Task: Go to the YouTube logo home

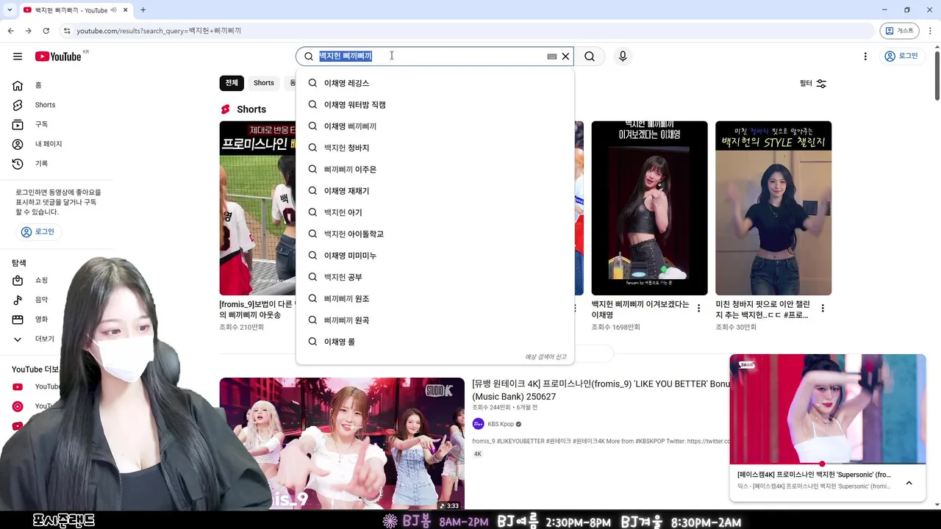Action: click(x=58, y=57)
